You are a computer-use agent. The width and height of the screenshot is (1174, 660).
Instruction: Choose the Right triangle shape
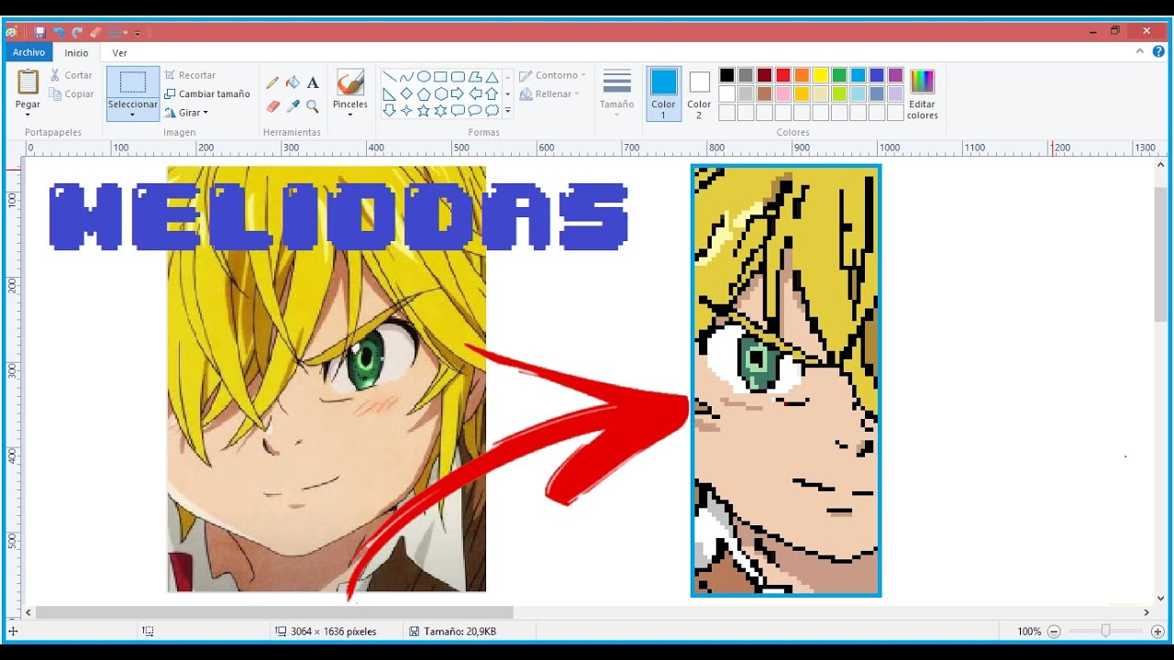pos(389,93)
